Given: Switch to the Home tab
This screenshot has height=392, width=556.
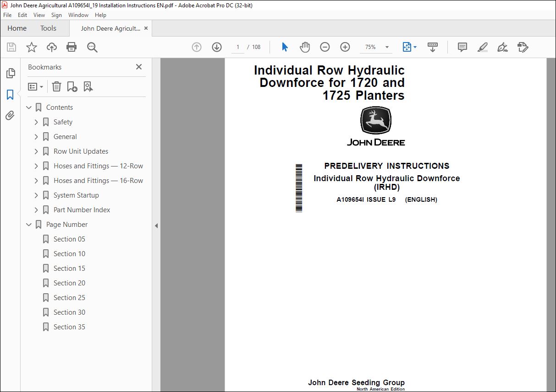Looking at the screenshot, I should (17, 28).
